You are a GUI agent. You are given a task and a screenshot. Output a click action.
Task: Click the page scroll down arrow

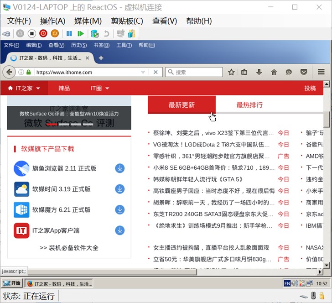tap(327, 265)
